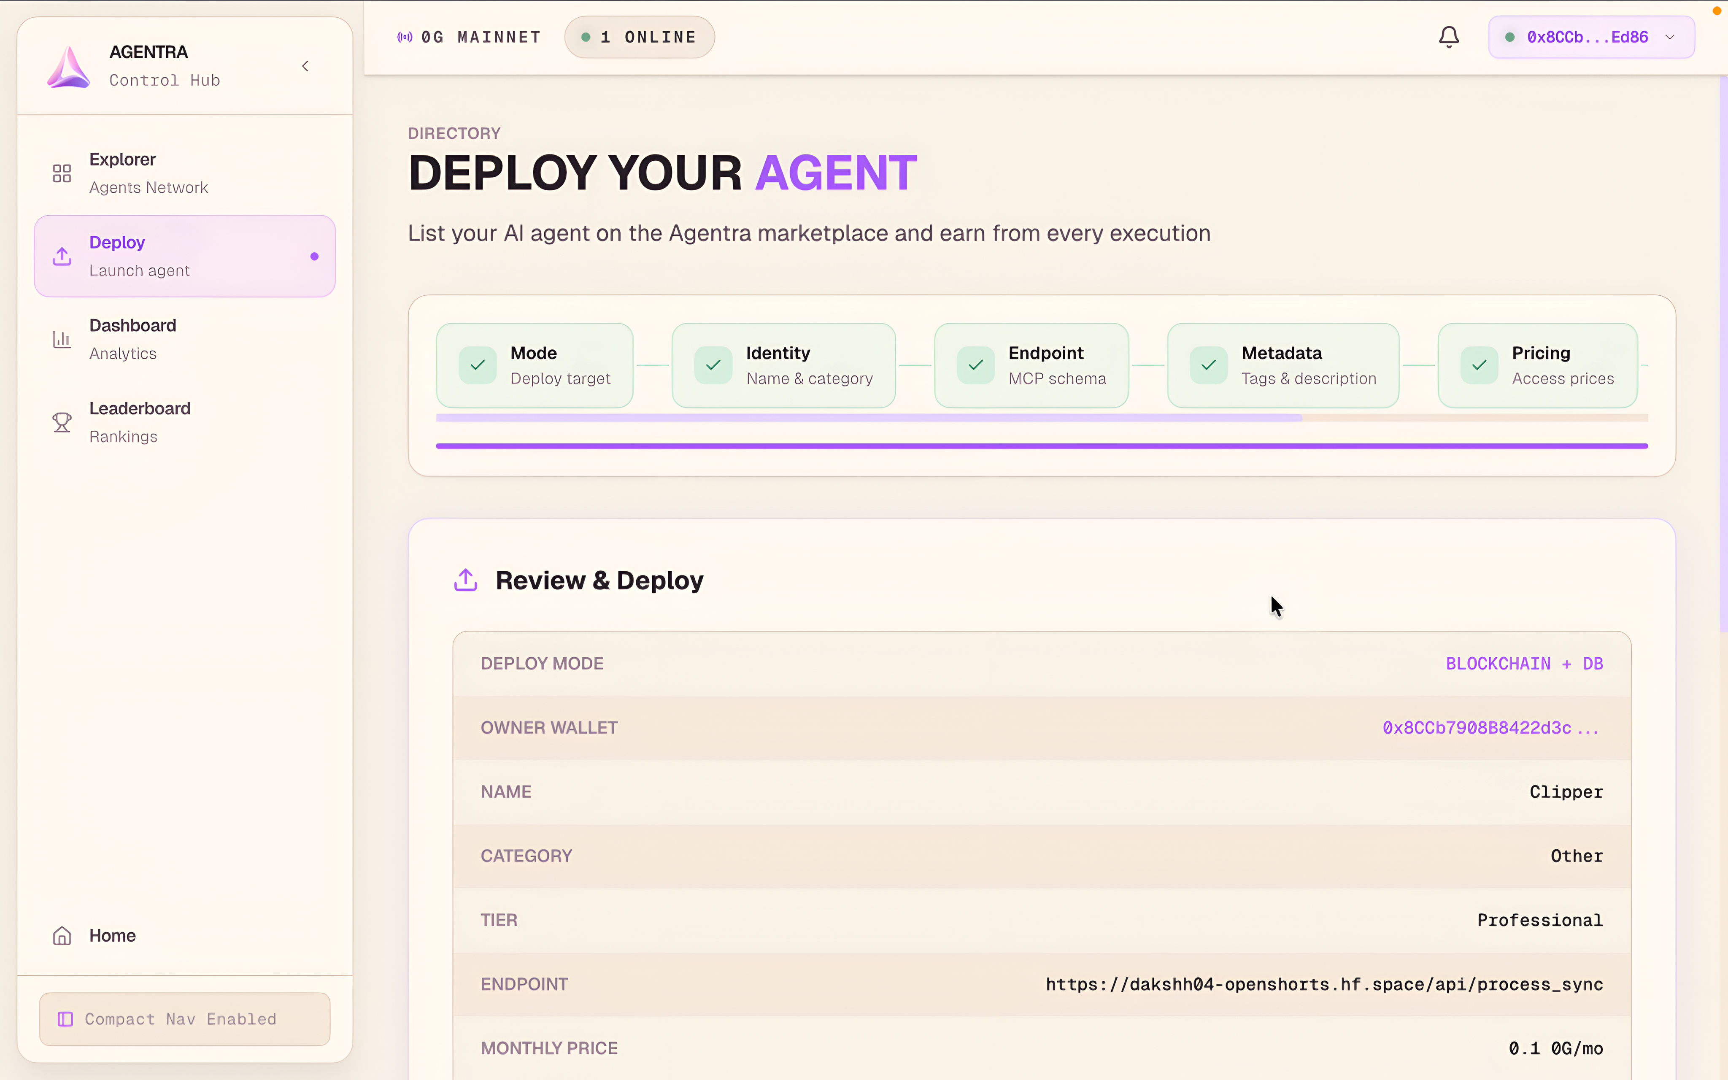Click the AGENTRA Control Hub title
1728x1080 pixels.
click(x=164, y=66)
